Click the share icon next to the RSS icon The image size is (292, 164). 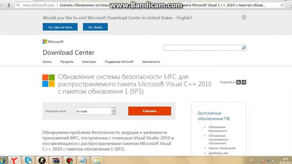(244, 82)
